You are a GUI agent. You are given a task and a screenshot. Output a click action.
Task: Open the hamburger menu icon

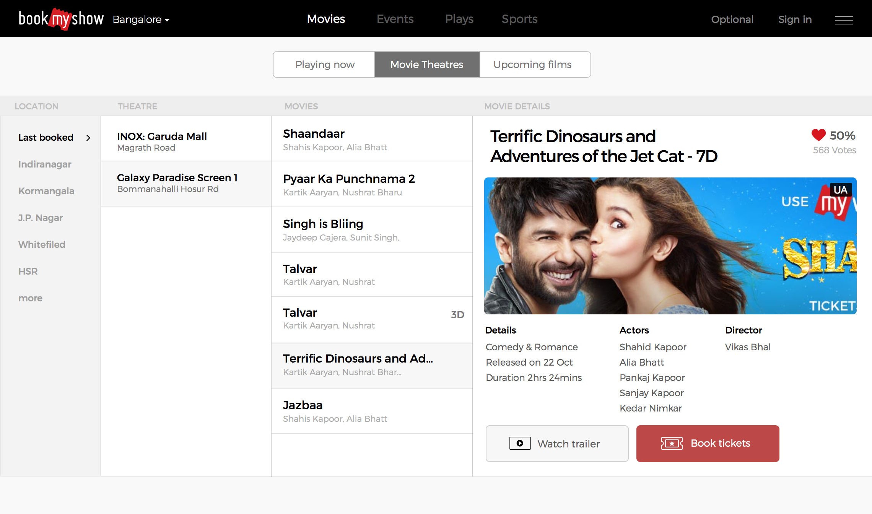[844, 20]
